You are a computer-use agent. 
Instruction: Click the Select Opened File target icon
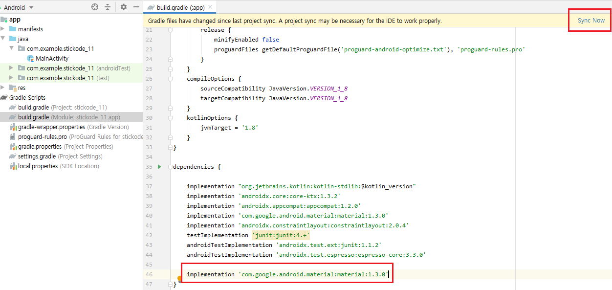95,7
